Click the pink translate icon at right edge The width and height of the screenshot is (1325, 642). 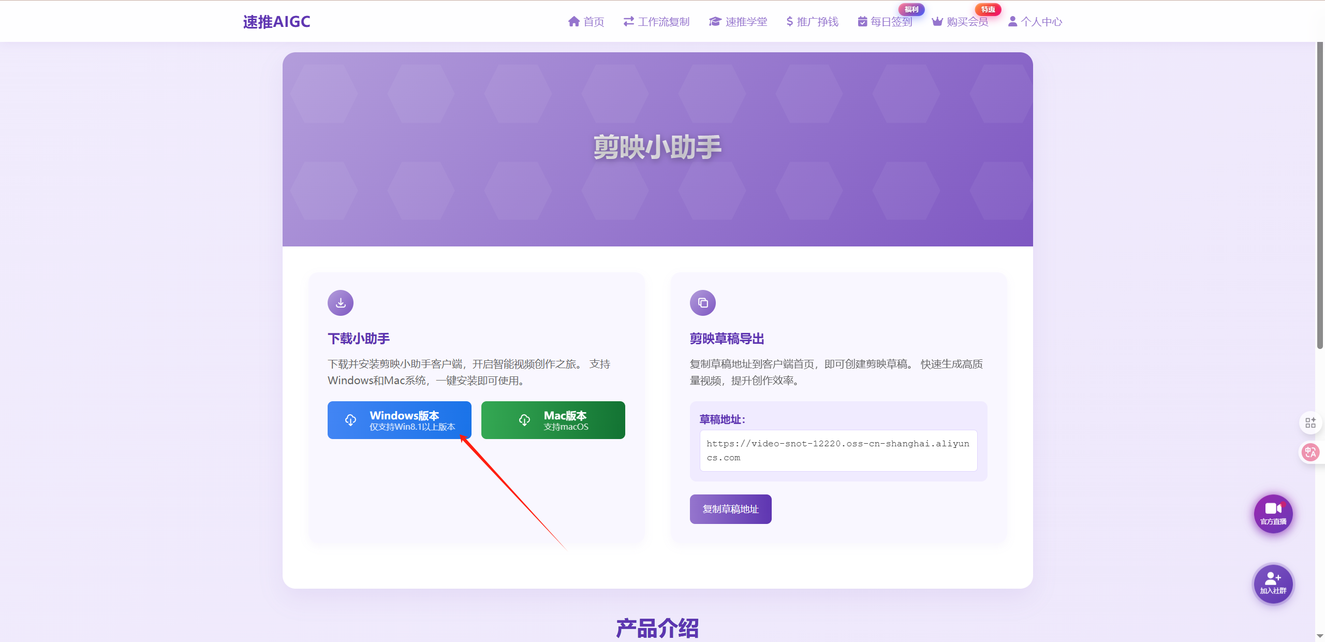coord(1311,453)
